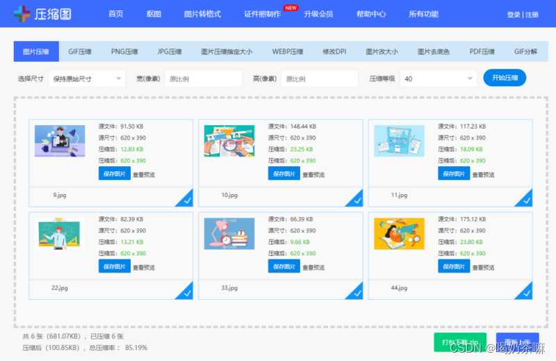Click source size 175.12 KB text
556x361 pixels.
[x=473, y=219]
